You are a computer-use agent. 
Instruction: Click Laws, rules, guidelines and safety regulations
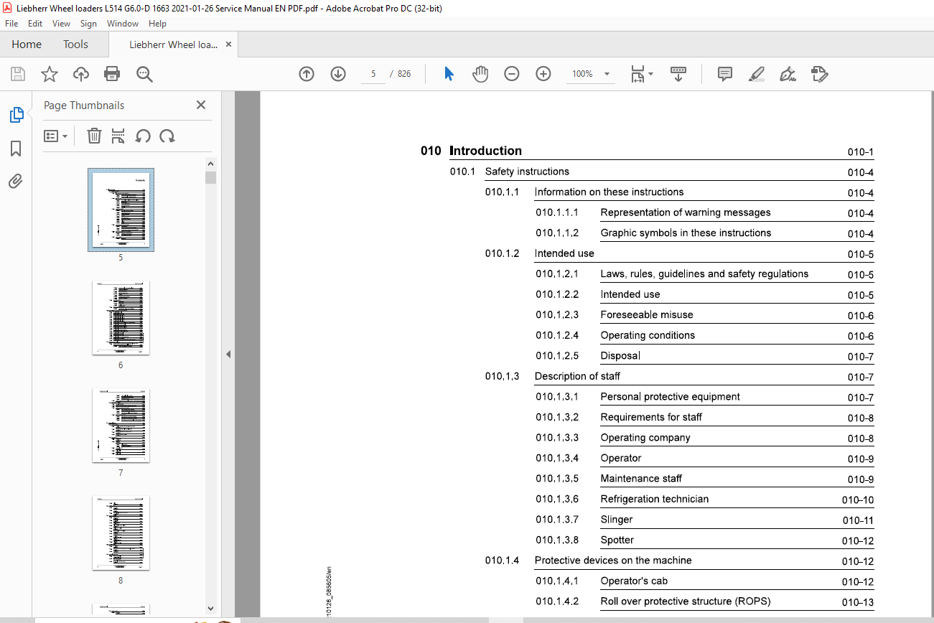tap(704, 273)
